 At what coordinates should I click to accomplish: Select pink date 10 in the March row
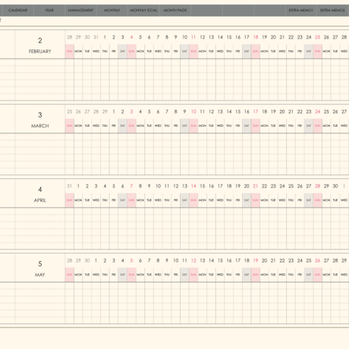(x=193, y=112)
